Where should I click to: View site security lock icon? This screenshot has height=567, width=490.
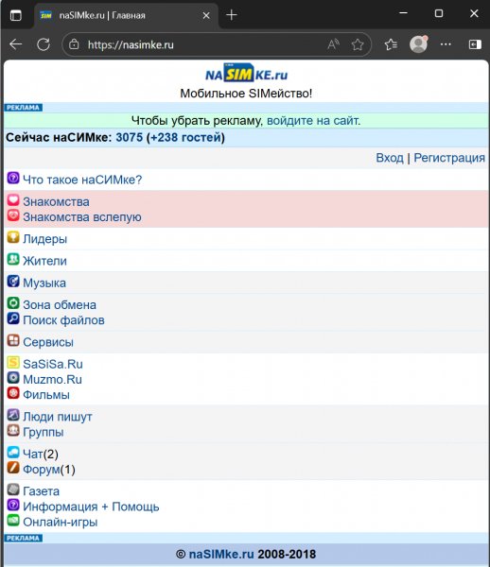coord(74,44)
